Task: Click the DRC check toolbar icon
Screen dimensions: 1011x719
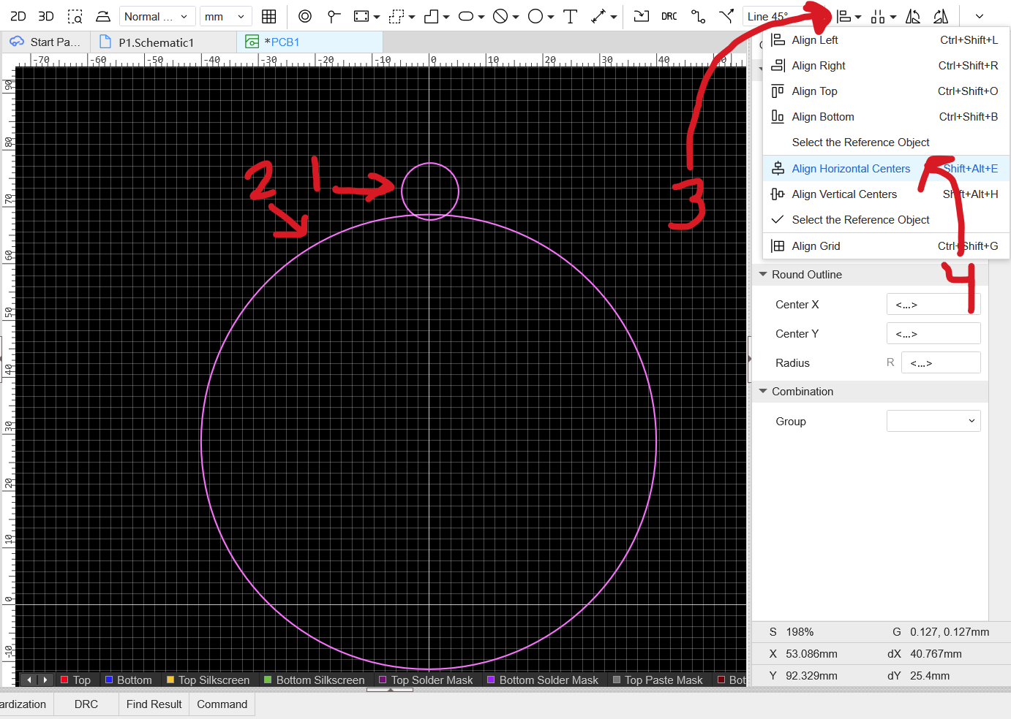Action: pyautogui.click(x=669, y=16)
